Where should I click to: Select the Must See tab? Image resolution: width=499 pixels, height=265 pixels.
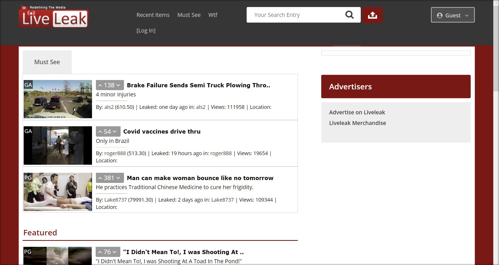(47, 62)
